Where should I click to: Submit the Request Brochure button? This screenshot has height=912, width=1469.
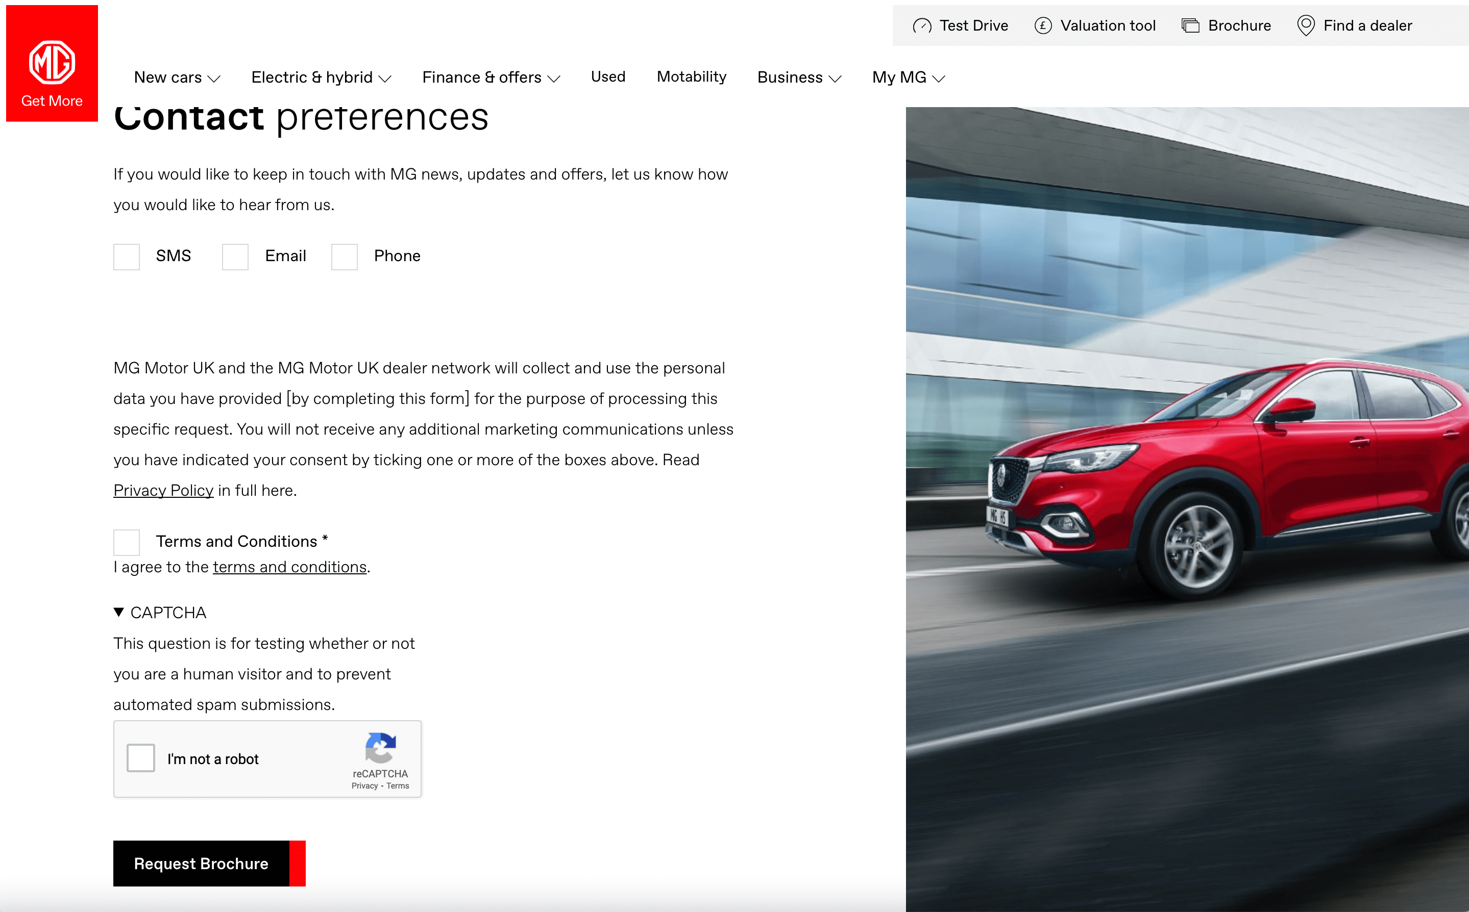209,863
